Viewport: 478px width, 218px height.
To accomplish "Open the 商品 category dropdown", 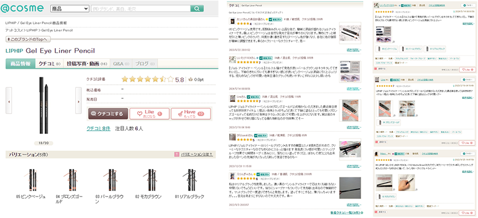I will 70,9.
